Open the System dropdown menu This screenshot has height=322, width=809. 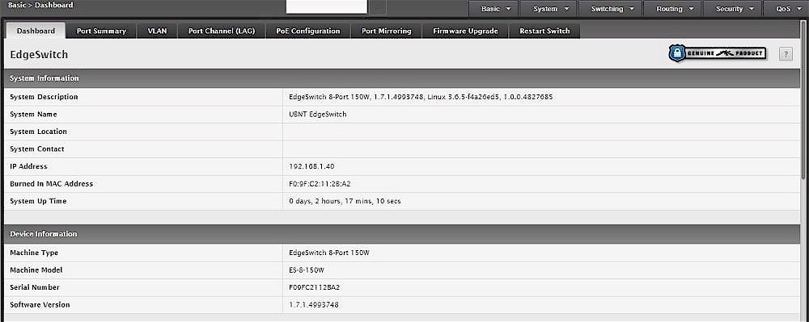(549, 9)
